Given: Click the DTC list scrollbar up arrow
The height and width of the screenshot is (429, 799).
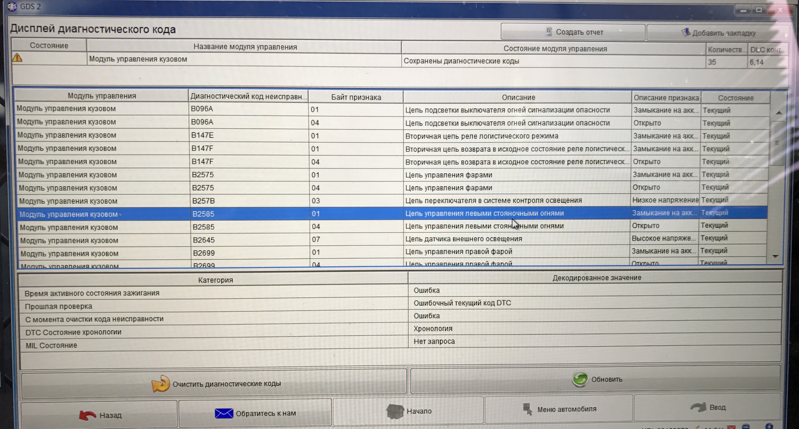Looking at the screenshot, I should pos(779,113).
